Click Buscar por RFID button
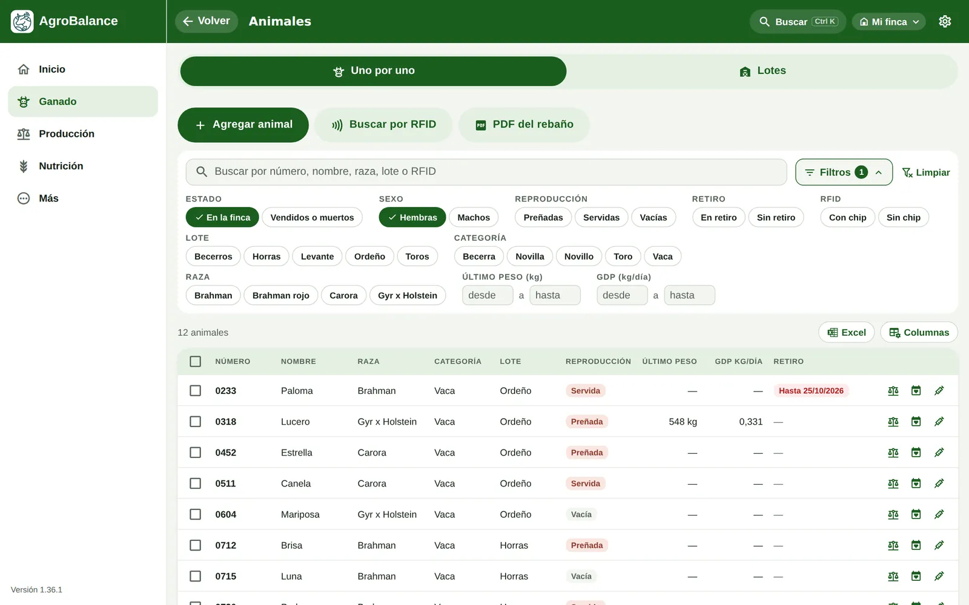Viewport: 969px width, 605px height. click(x=383, y=125)
